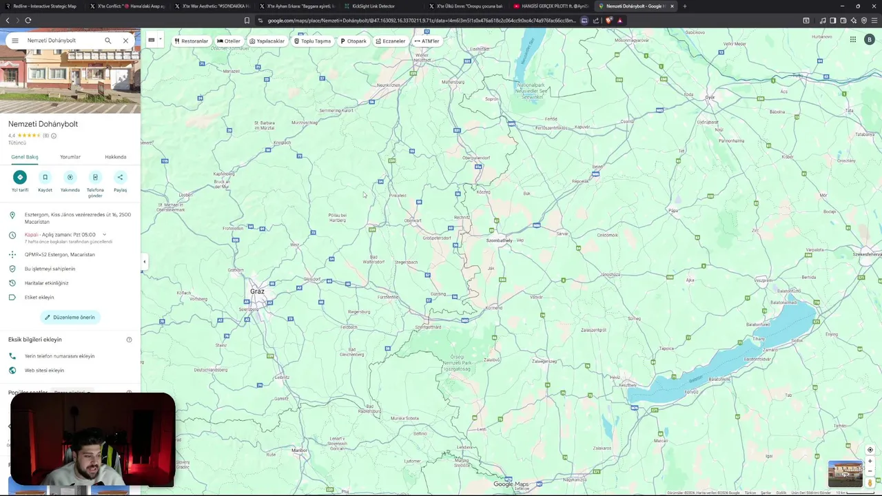Switch to the Redline Interactive Strategic Map tab
This screenshot has height=496, width=882.
pyautogui.click(x=43, y=6)
